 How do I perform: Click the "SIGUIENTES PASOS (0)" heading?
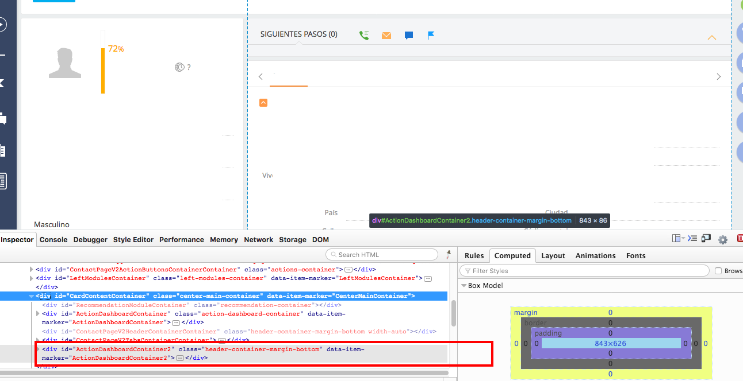[x=299, y=34]
